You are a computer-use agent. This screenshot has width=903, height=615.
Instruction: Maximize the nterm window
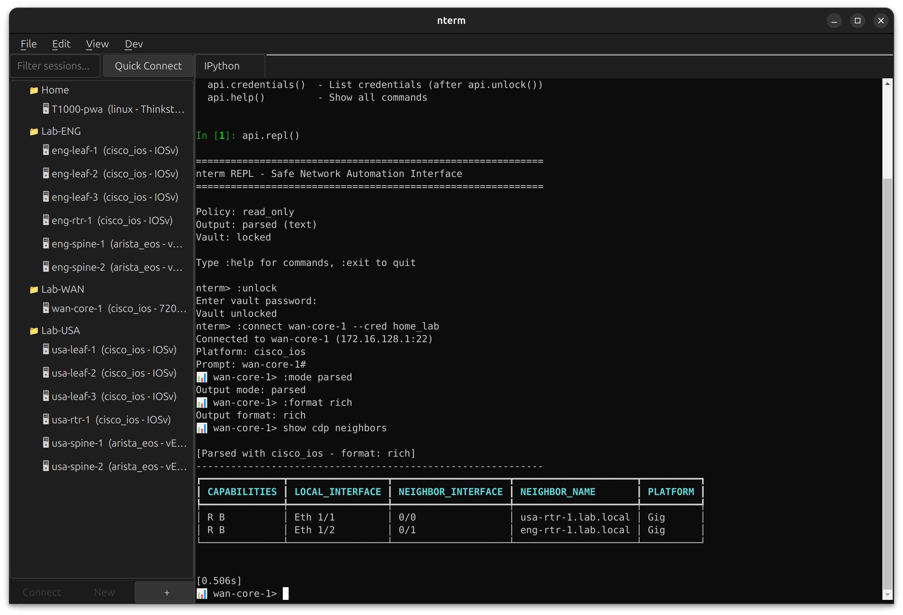click(858, 21)
